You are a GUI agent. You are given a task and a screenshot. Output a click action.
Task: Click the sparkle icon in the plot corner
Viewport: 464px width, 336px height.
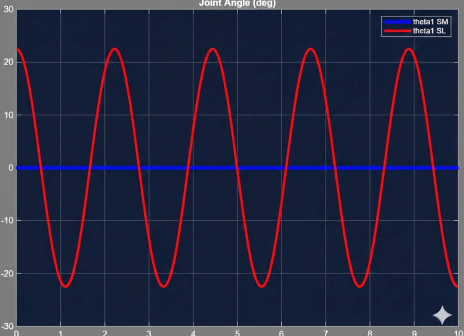pyautogui.click(x=442, y=315)
